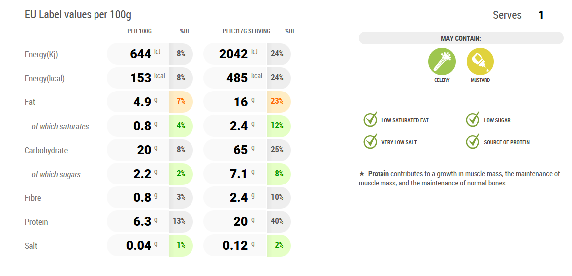Image resolution: width=572 pixels, height=276 pixels.
Task: Click the PER 100G column header
Action: 139,31
